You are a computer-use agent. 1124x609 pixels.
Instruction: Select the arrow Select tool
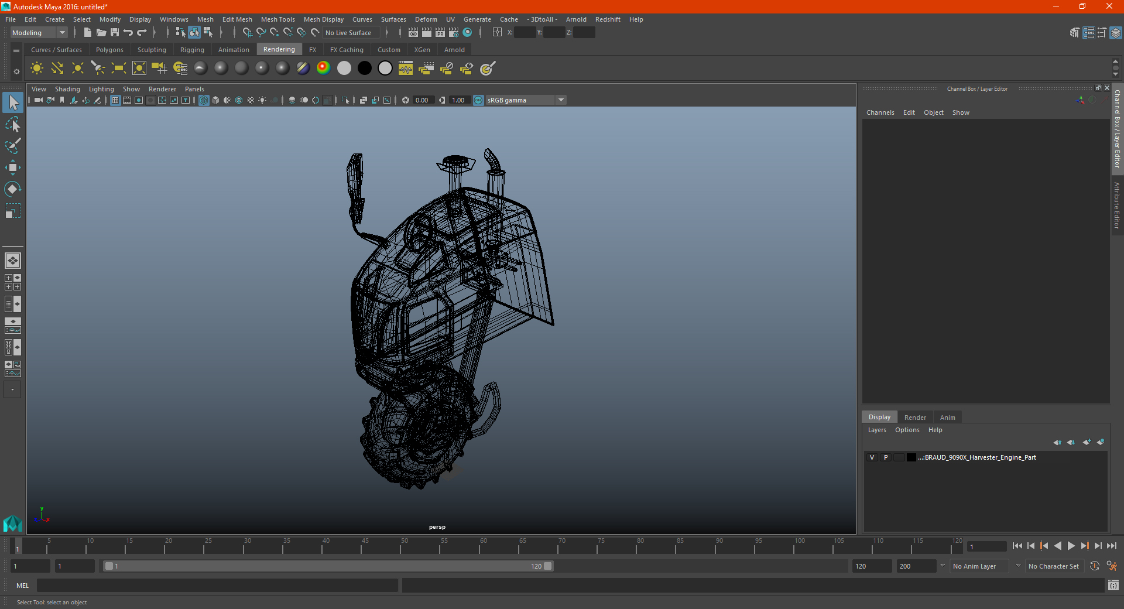13,103
